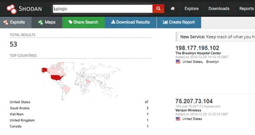
Task: Click the United States region on map
Action: point(57,78)
